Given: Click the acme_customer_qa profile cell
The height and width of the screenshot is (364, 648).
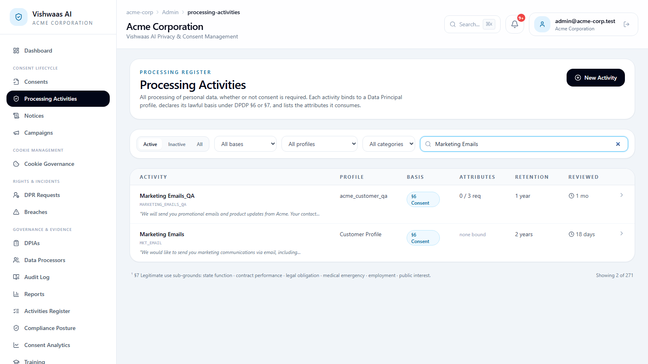Looking at the screenshot, I should 363,196.
